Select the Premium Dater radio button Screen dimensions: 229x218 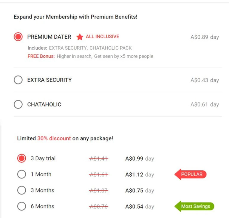click(x=18, y=37)
